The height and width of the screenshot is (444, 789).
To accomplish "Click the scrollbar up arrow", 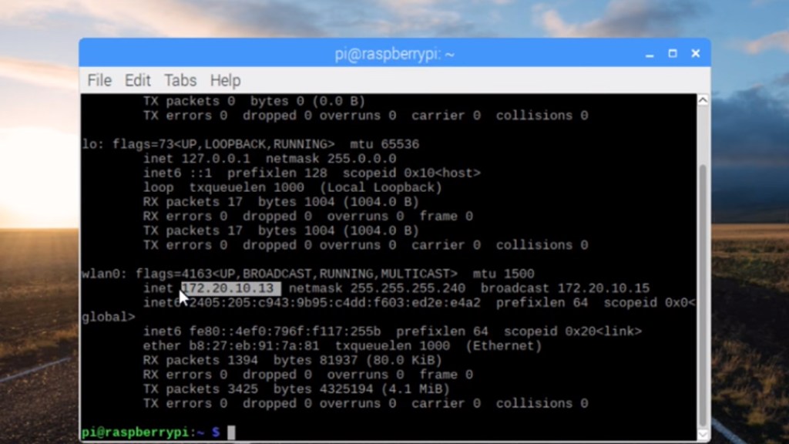I will tap(703, 99).
